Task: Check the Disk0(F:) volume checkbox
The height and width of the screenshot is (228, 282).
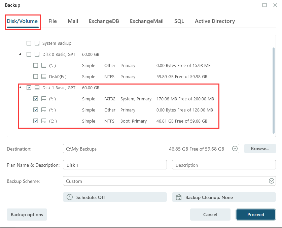Action: point(36,77)
